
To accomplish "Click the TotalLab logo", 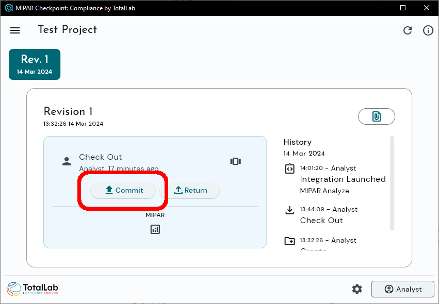I will pyautogui.click(x=33, y=289).
